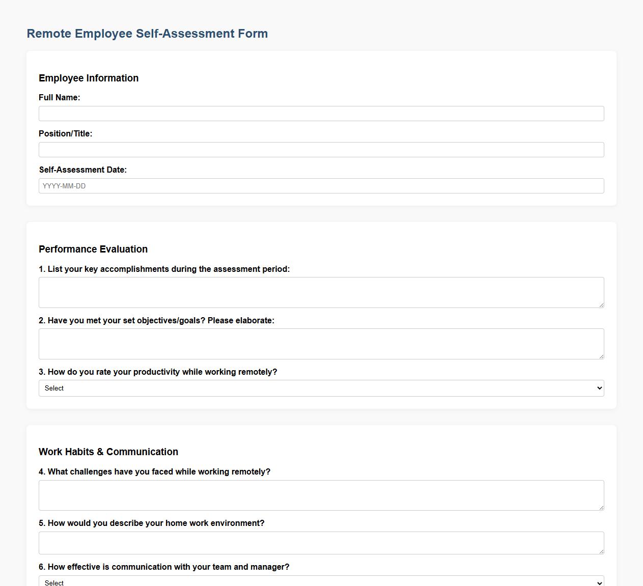Open the productivity rating dropdown
This screenshot has height=586, width=643.
tap(321, 388)
